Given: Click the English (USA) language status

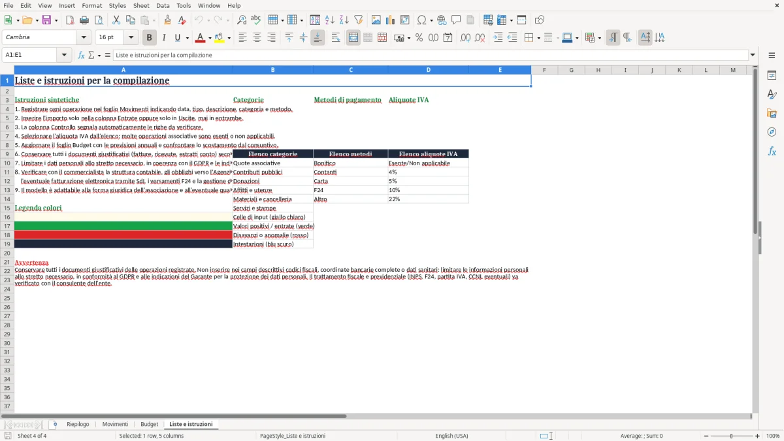Looking at the screenshot, I should (451, 436).
